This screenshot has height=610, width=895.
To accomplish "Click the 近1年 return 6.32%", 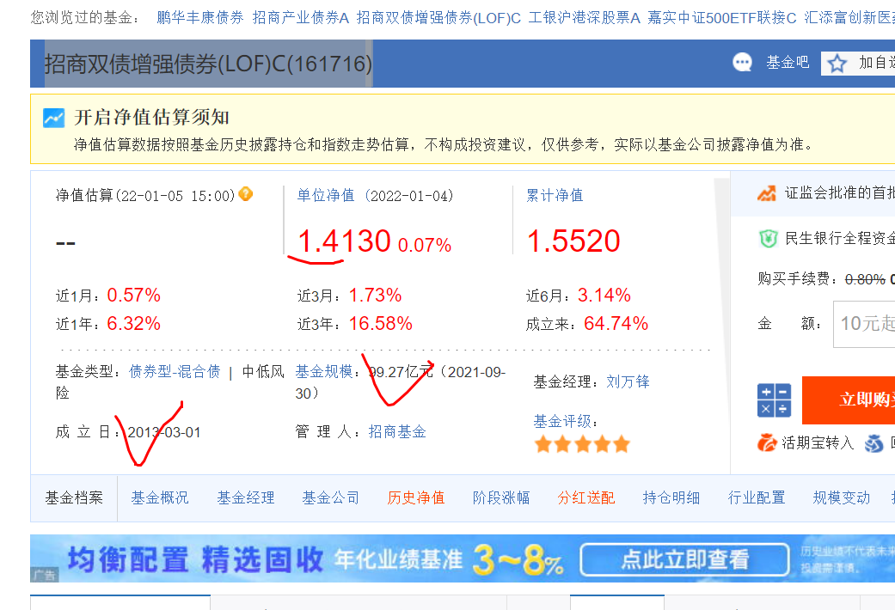I will tap(133, 324).
